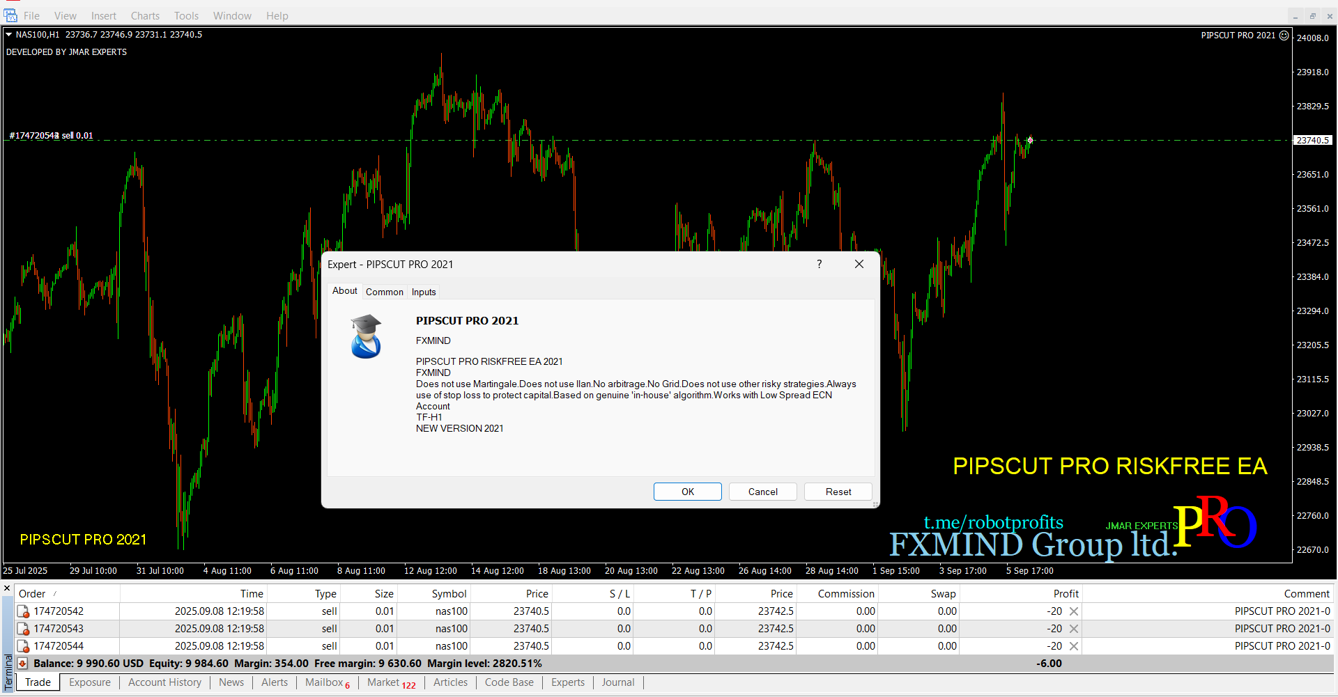
Task: Close order 174720542 with its X icon
Action: (1074, 611)
